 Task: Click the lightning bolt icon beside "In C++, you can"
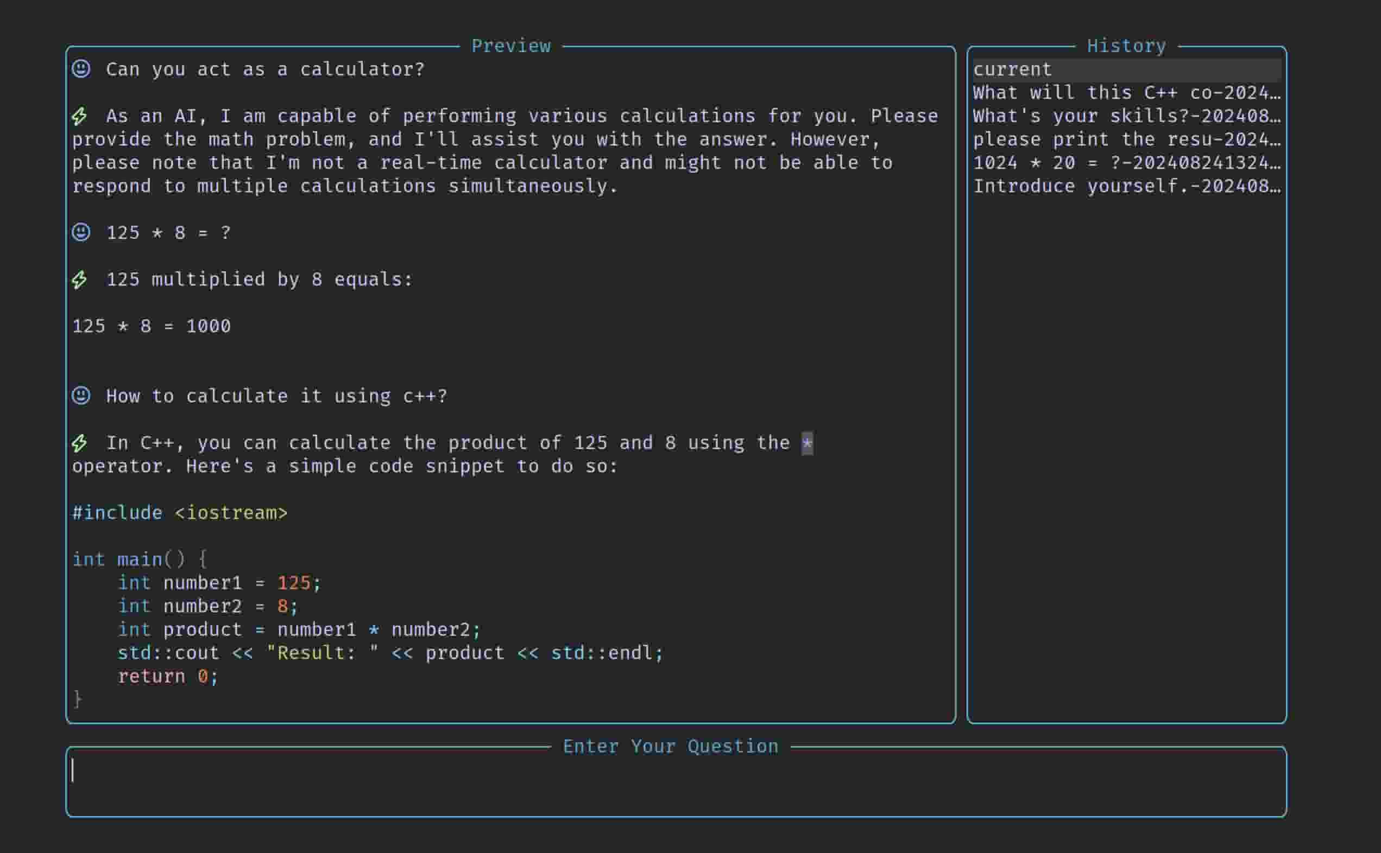click(80, 443)
